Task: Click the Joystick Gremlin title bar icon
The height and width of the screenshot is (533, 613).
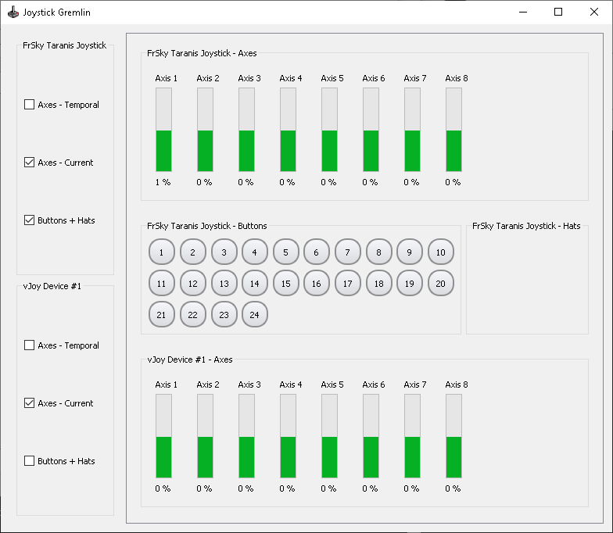Action: (x=13, y=13)
